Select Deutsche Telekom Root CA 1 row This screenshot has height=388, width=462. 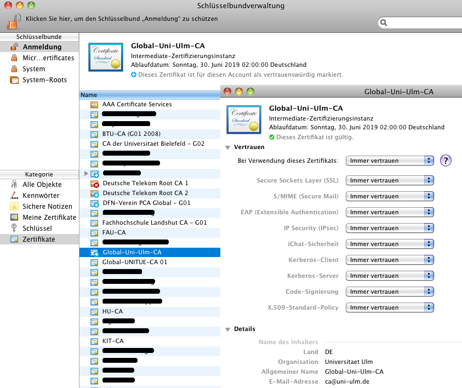[x=150, y=183]
